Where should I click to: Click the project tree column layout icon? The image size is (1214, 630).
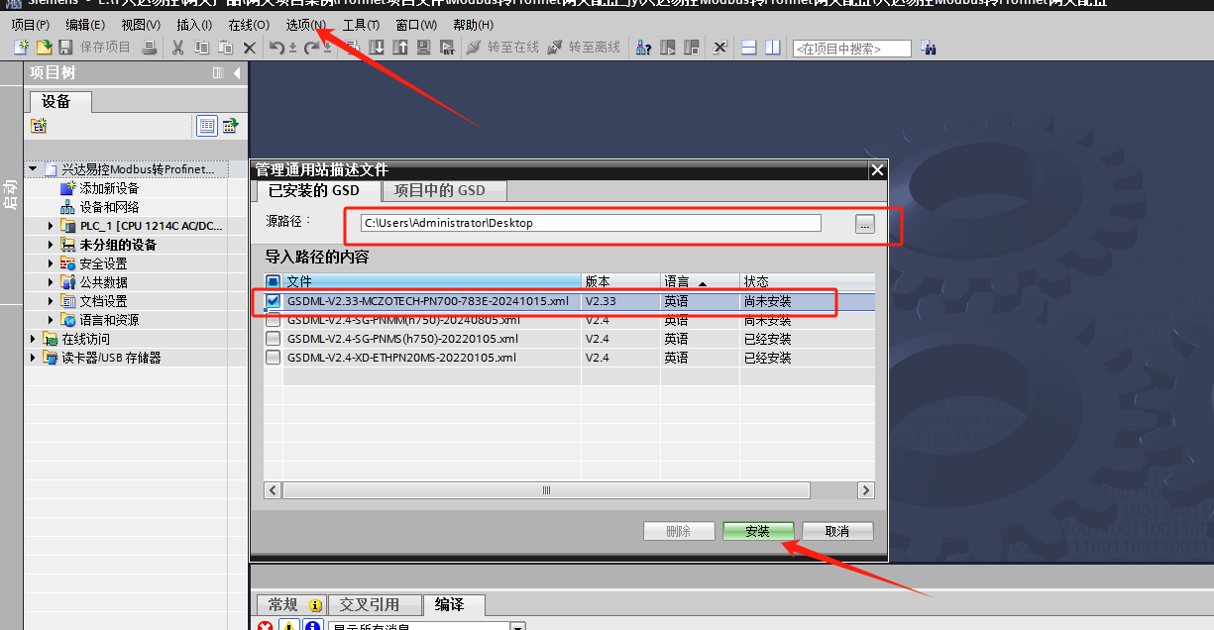(x=218, y=73)
